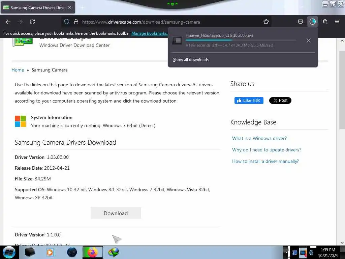Open the dark globe taskbar icon
The image size is (345, 259).
point(72,252)
